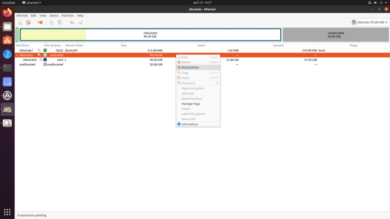Click the Undo Last Operation arrow icon
The image size is (390, 219).
click(72, 22)
